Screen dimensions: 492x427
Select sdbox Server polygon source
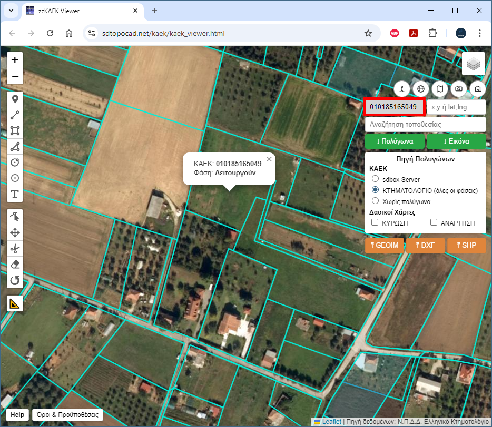(x=376, y=179)
